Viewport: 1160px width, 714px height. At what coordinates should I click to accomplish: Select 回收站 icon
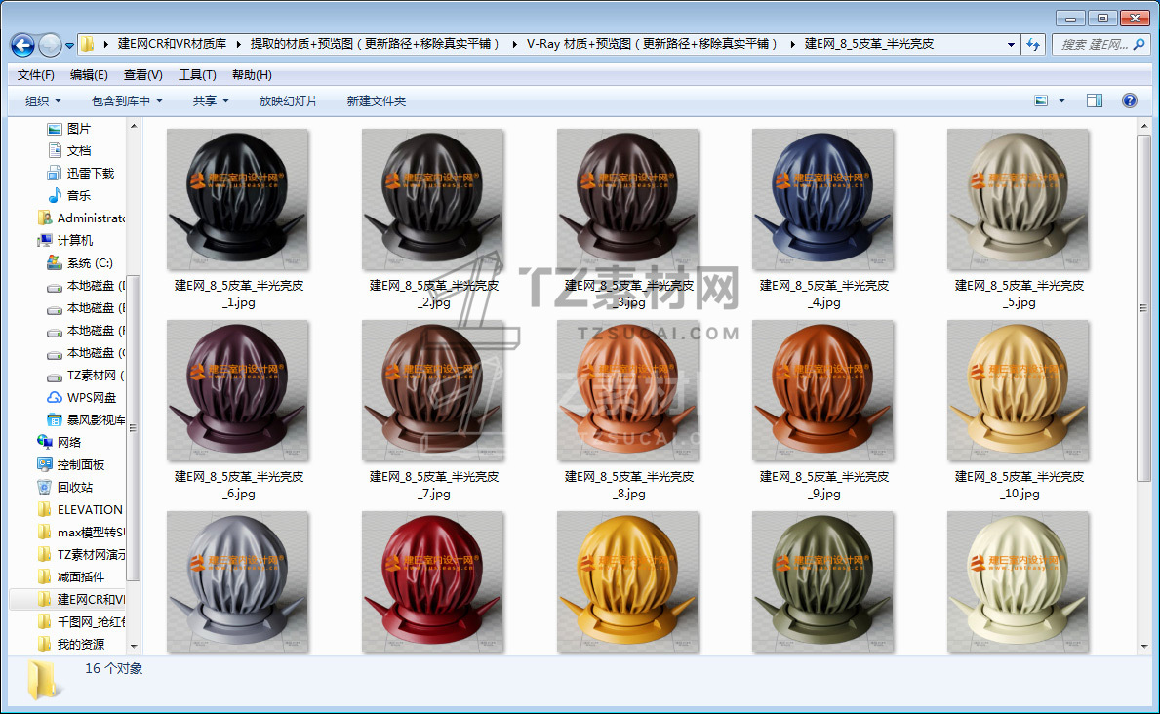click(44, 487)
